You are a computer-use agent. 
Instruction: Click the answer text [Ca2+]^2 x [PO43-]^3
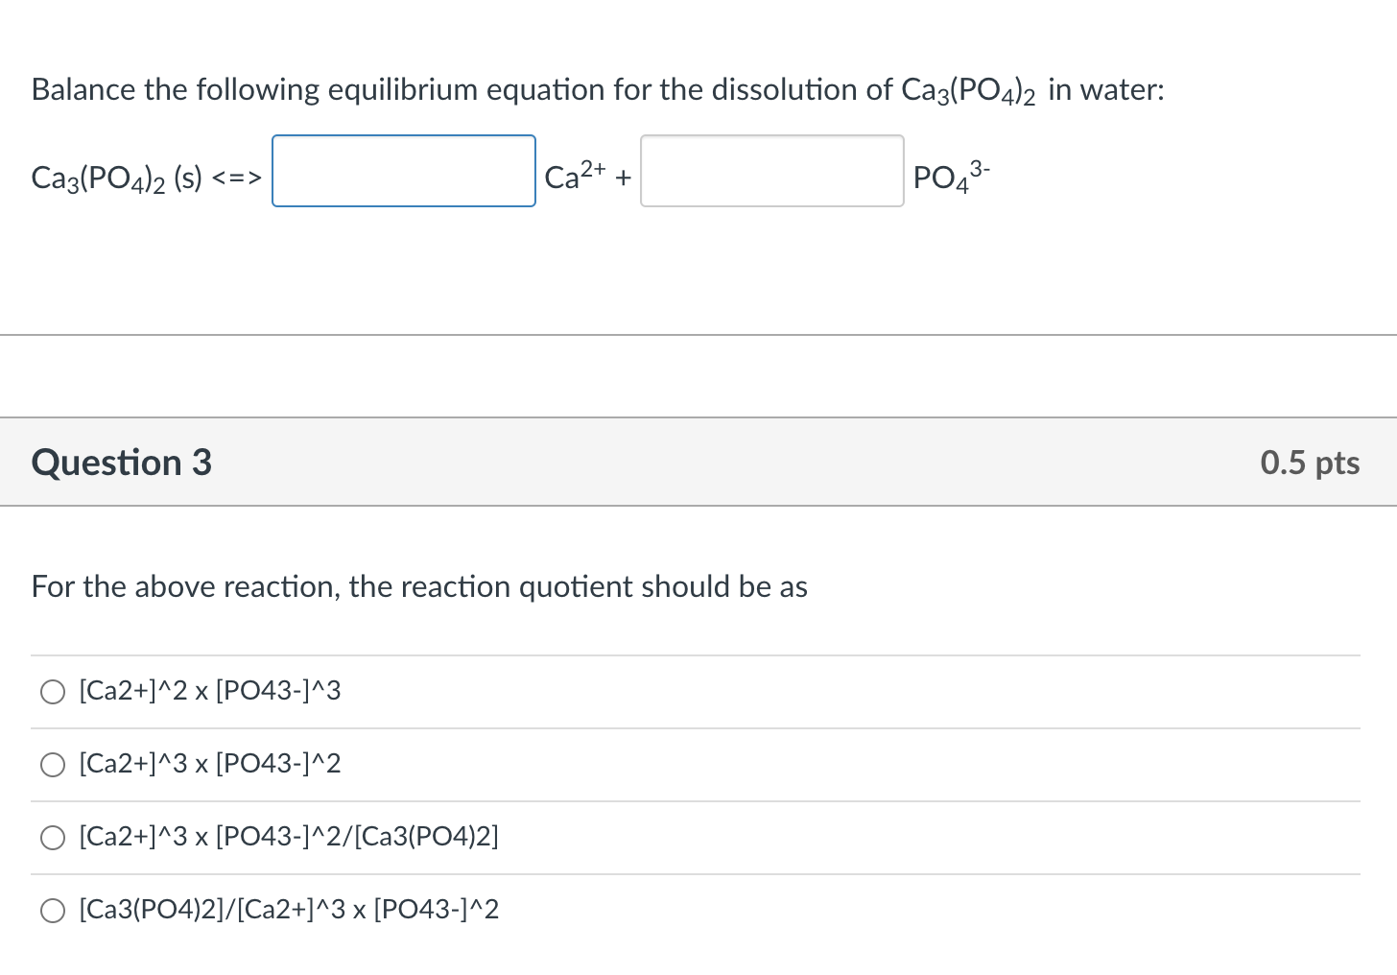[x=210, y=691]
